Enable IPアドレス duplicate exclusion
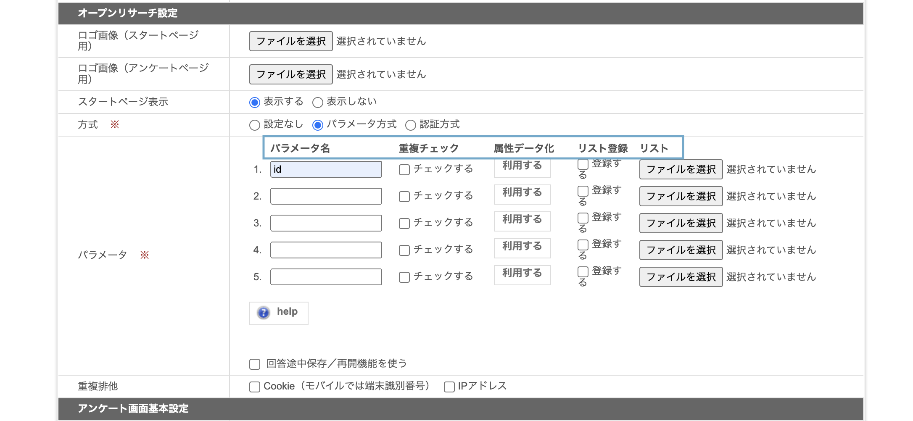The height and width of the screenshot is (421, 913). [449, 386]
